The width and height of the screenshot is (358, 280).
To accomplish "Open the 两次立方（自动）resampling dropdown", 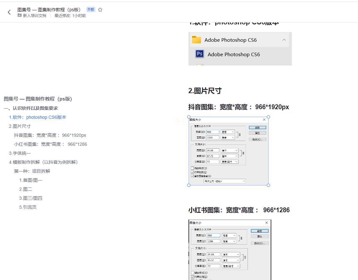I will pyautogui.click(x=225, y=181).
